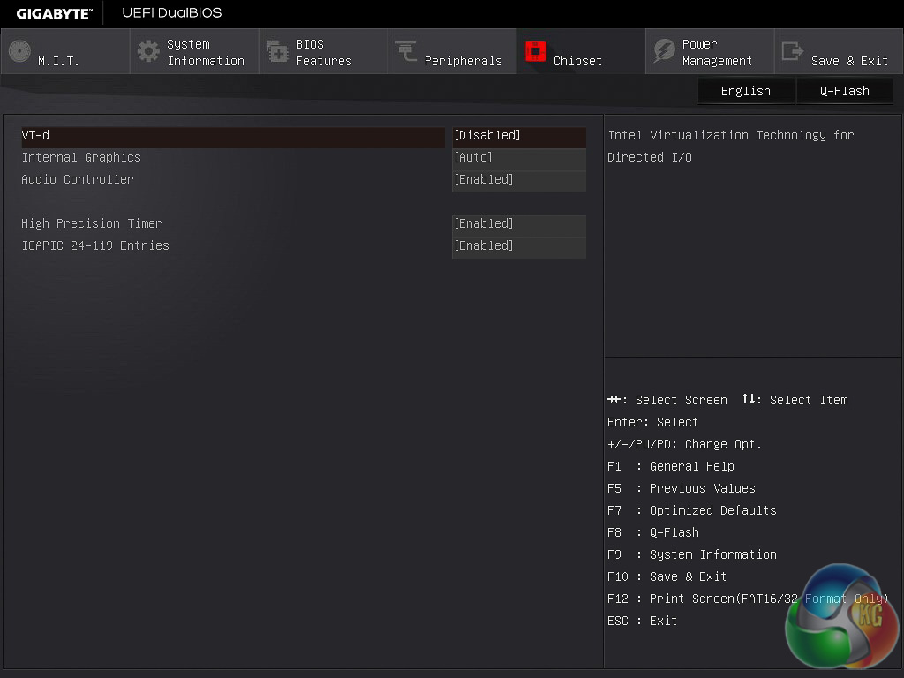
Task: Click the F12 Print Screen hint
Action: tap(748, 599)
